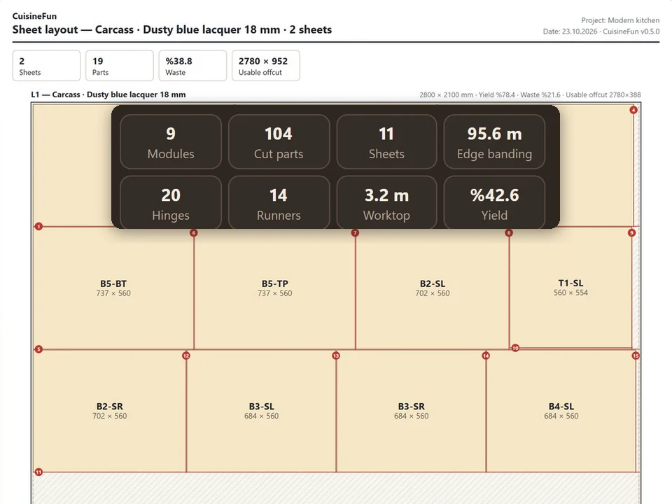The image size is (672, 504).
Task: Click cut marker number 11
Action: [38, 472]
